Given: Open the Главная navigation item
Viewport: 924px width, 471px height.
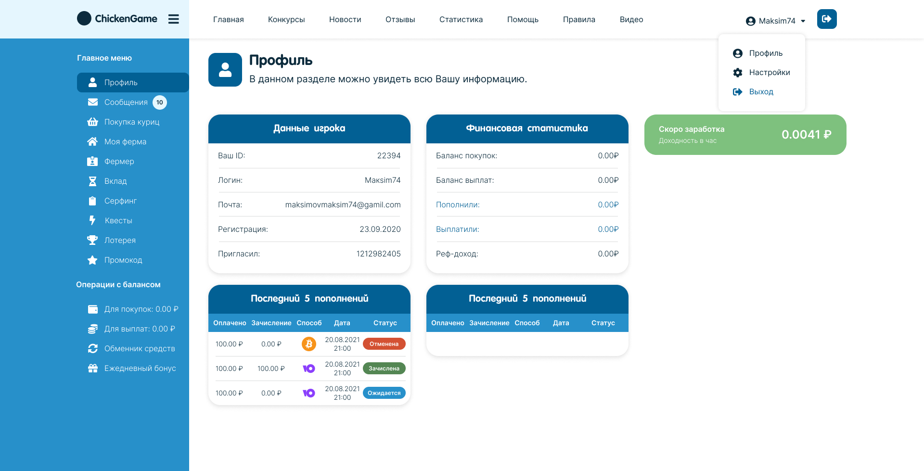Looking at the screenshot, I should pos(229,20).
